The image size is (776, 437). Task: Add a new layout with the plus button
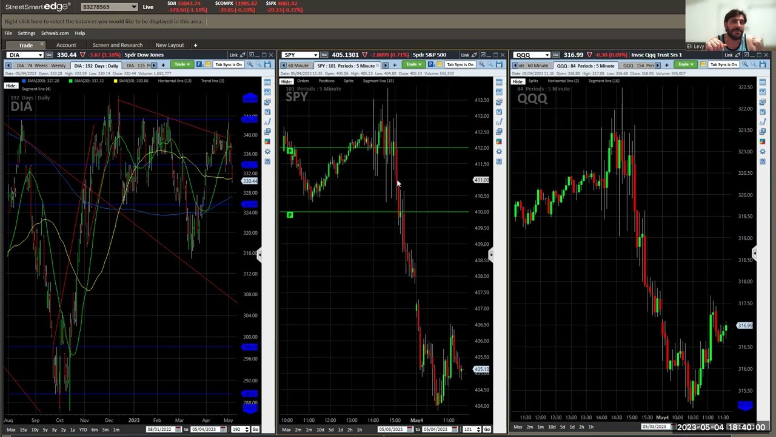coord(195,45)
